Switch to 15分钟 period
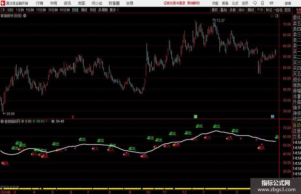Screen dimensions: 301x194 click(41, 10)
